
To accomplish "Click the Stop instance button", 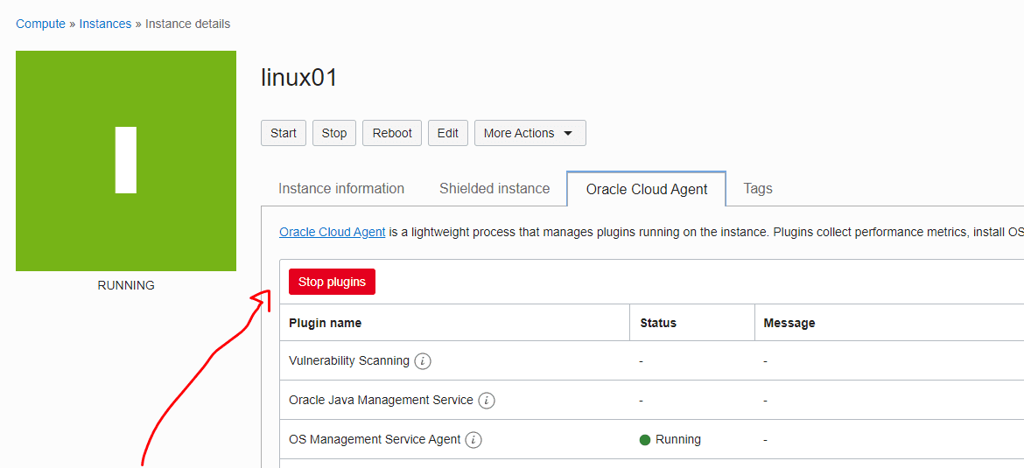I will [333, 133].
